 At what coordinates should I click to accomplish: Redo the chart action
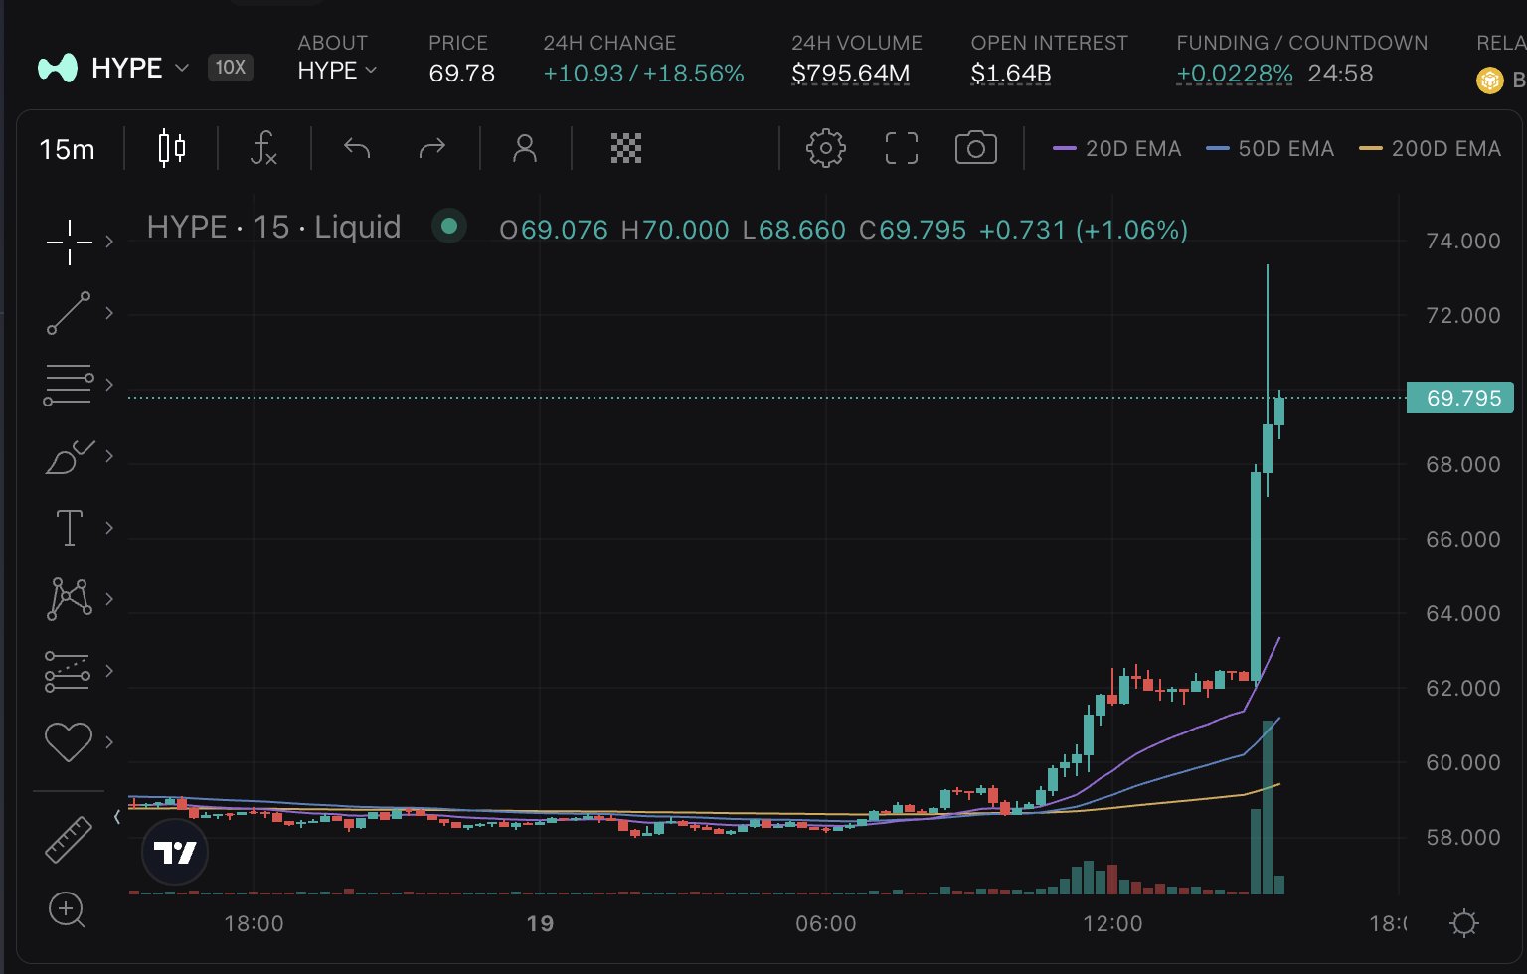point(431,149)
